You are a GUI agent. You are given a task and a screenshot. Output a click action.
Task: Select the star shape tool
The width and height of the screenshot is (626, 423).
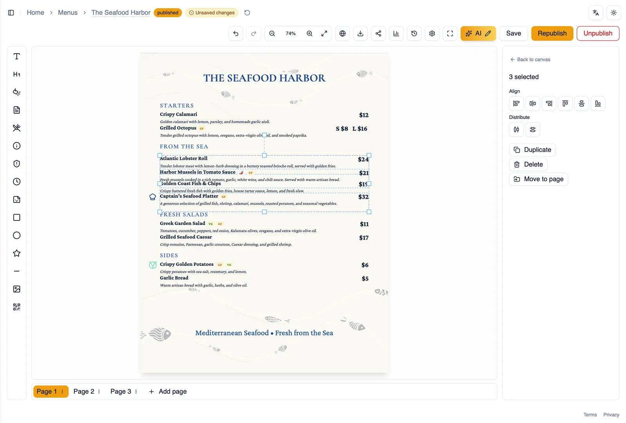pyautogui.click(x=16, y=253)
